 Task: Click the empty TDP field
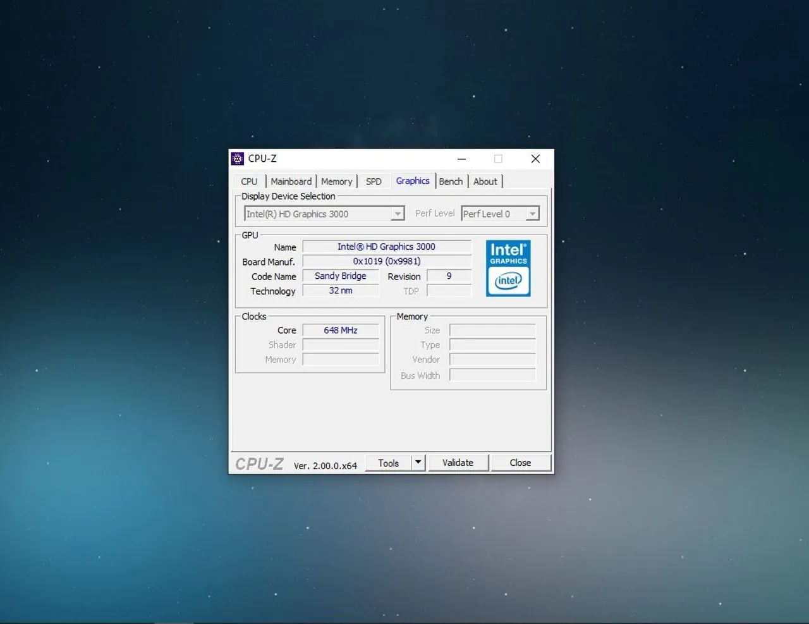(449, 290)
